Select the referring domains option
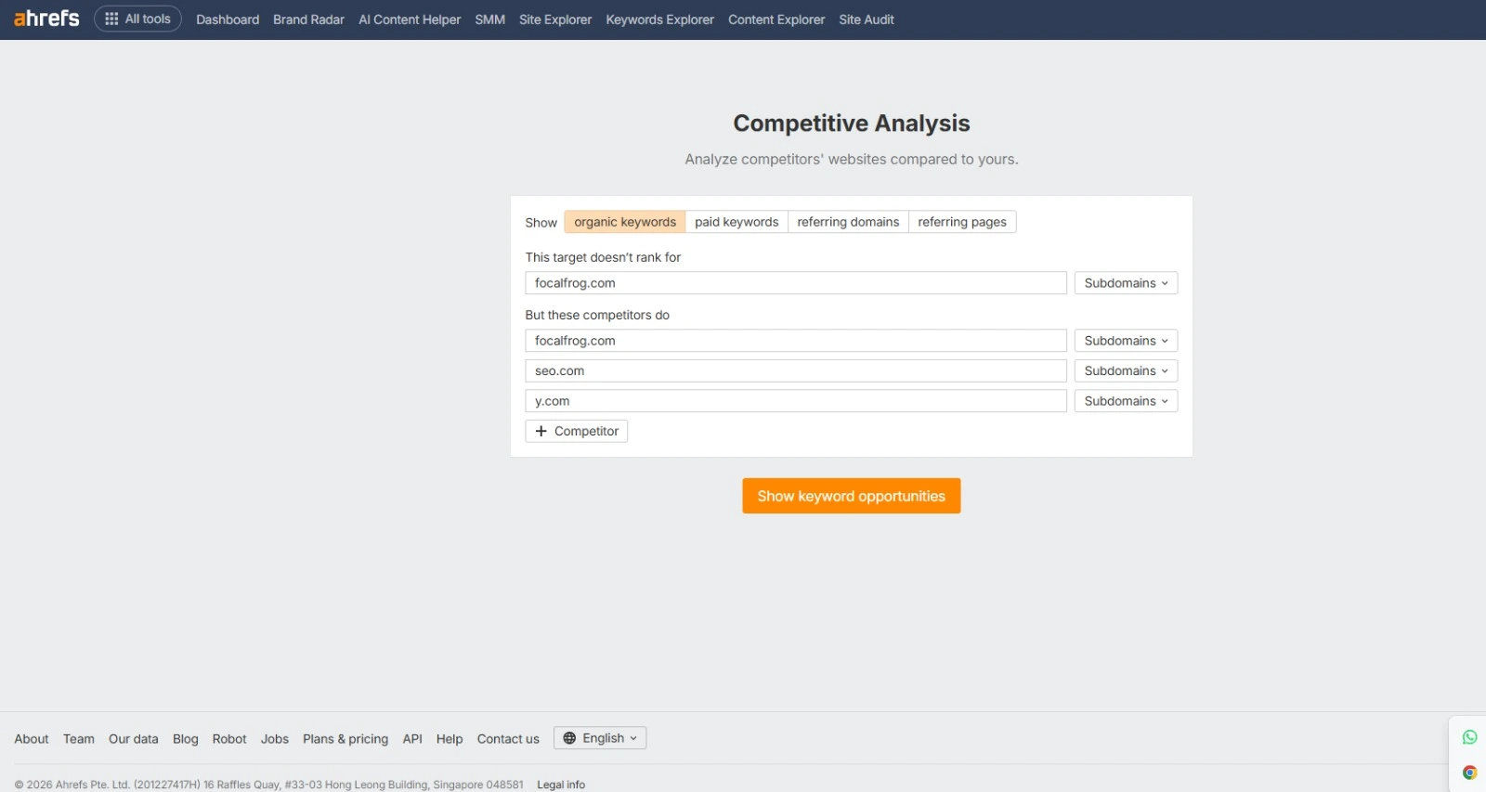 [x=848, y=222]
